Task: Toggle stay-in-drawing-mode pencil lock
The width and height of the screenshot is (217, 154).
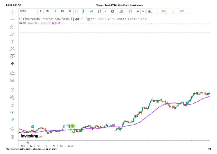Action: [x=12, y=97]
